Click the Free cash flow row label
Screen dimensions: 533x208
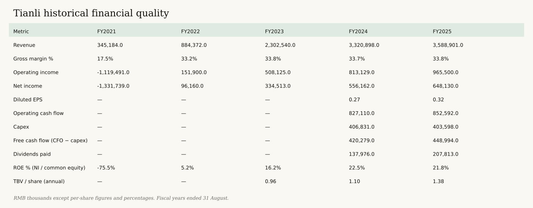[50, 141]
